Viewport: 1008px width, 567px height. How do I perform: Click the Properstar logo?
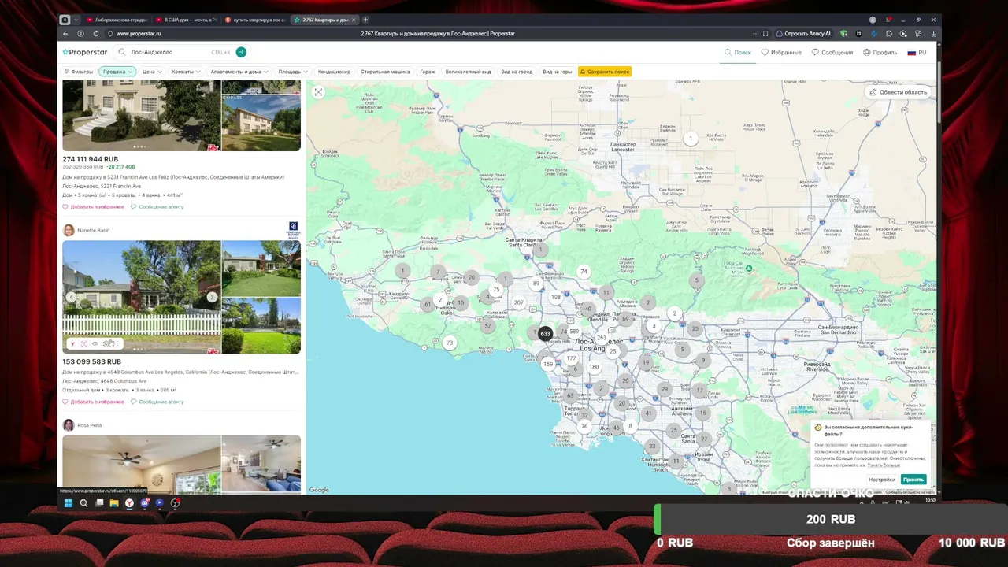coord(85,52)
